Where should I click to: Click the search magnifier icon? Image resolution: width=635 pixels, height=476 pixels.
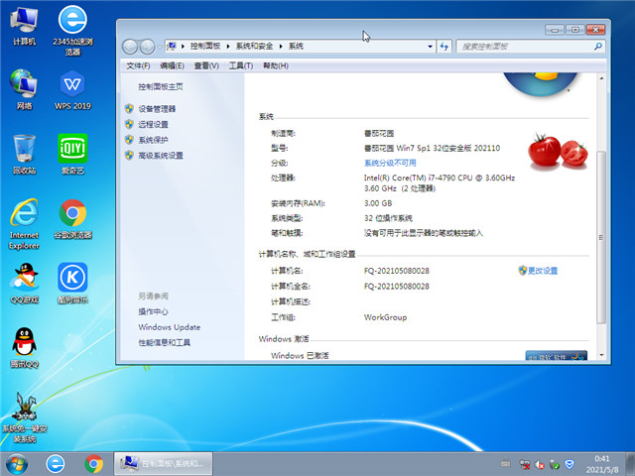[597, 47]
